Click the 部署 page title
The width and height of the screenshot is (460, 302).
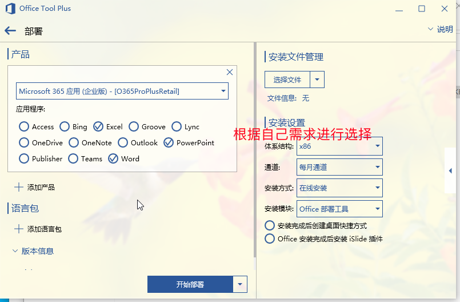tap(34, 31)
